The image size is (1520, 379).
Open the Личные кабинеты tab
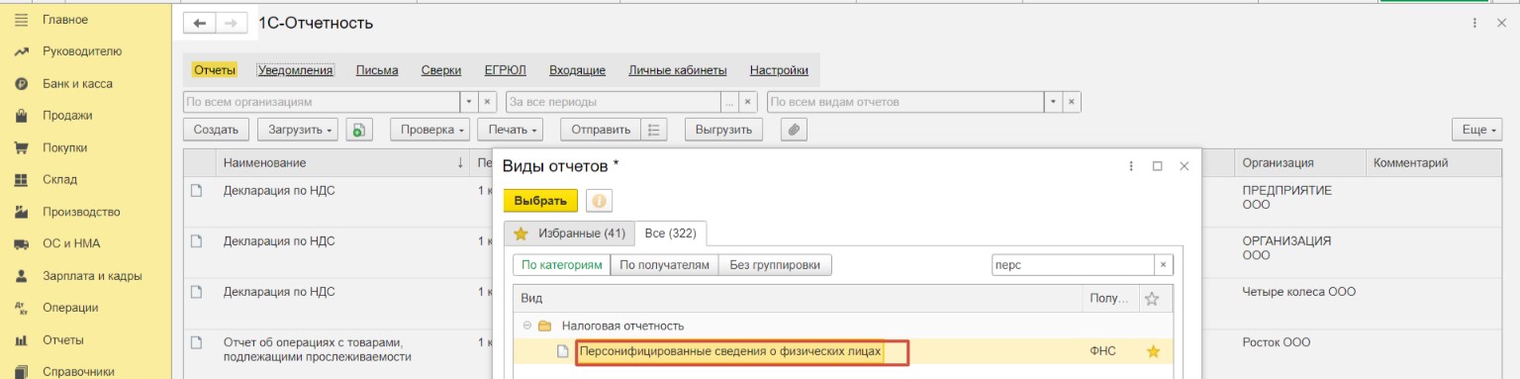pyautogui.click(x=678, y=70)
